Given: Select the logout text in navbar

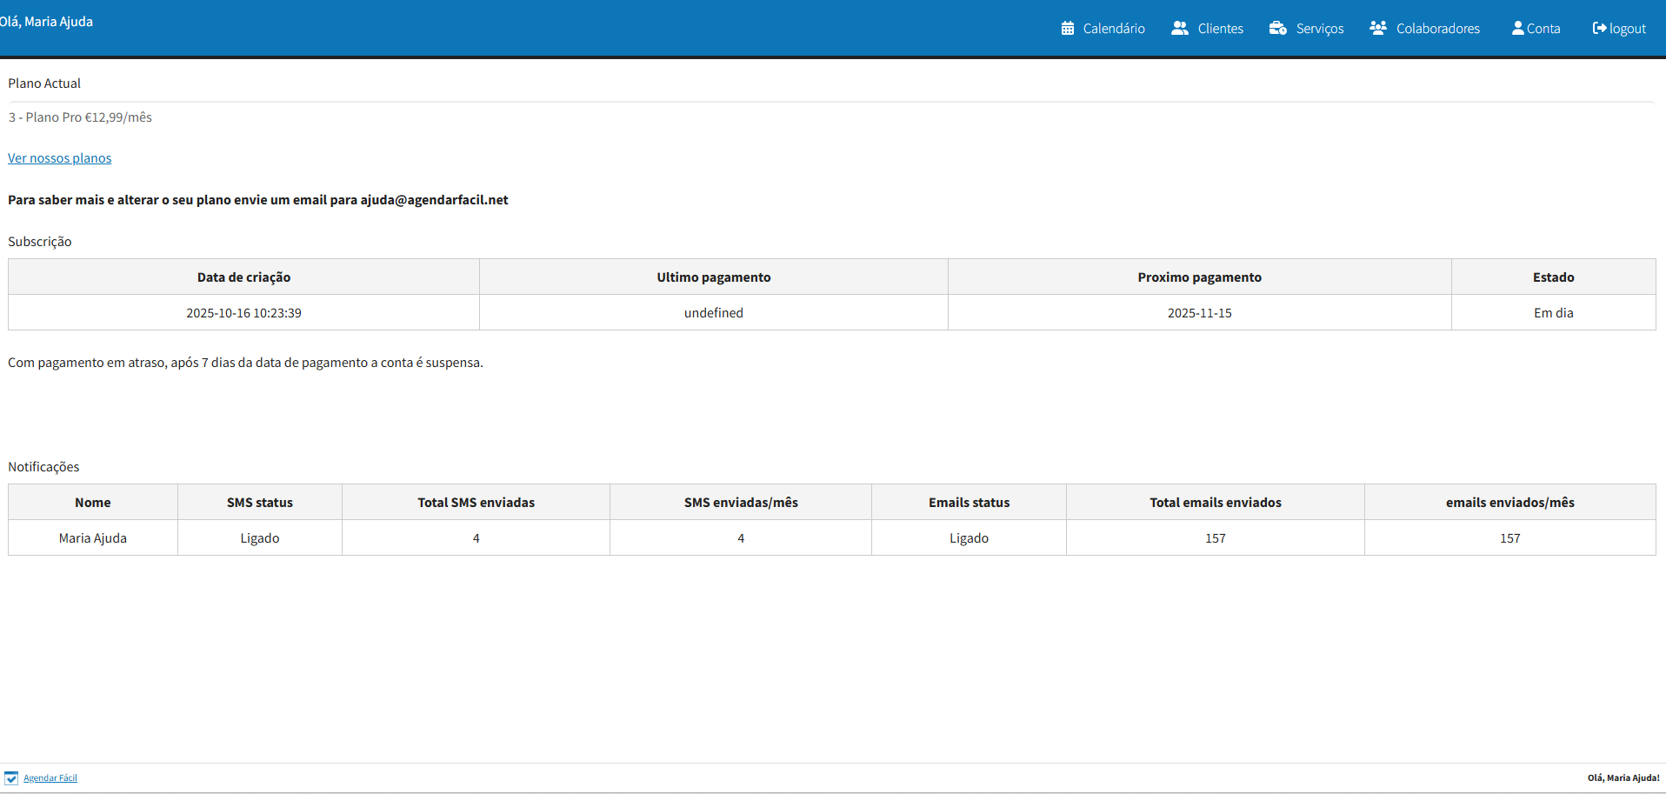Looking at the screenshot, I should pos(1627,29).
